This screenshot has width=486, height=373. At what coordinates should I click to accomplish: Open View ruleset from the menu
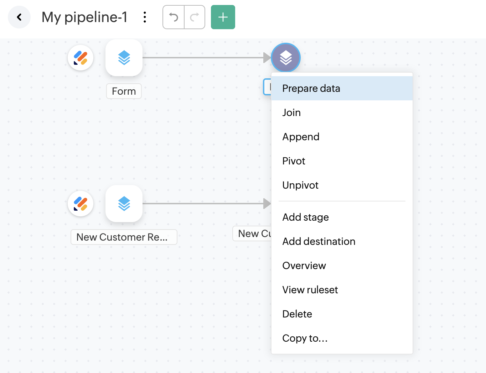(310, 290)
